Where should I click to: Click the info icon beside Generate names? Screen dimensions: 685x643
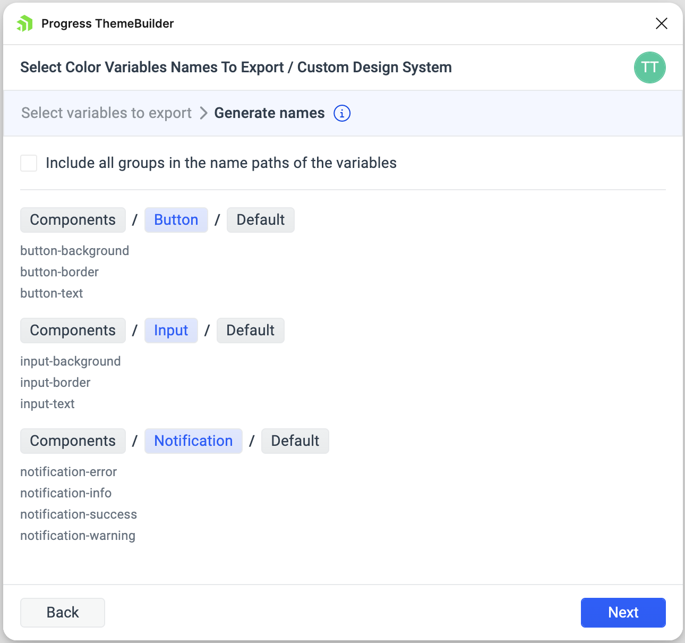pyautogui.click(x=342, y=113)
